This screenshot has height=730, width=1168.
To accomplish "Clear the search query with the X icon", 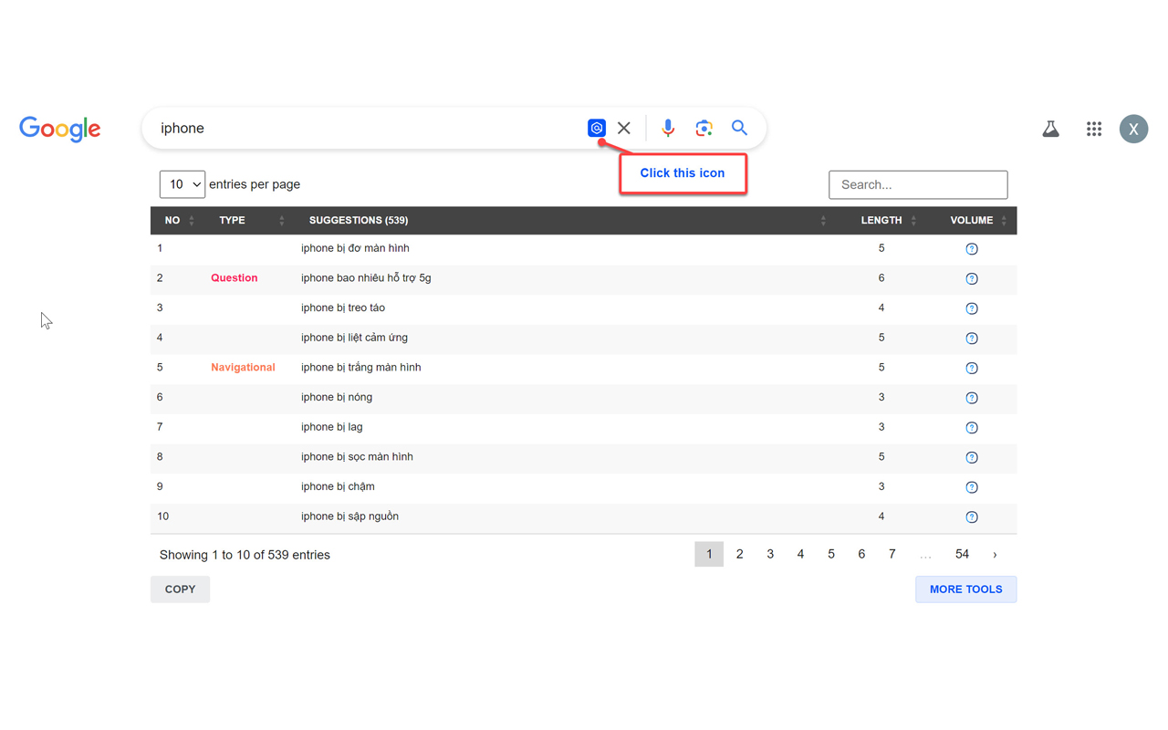I will pos(623,128).
